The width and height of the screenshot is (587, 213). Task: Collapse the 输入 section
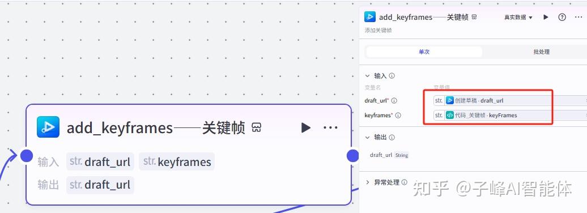point(367,75)
